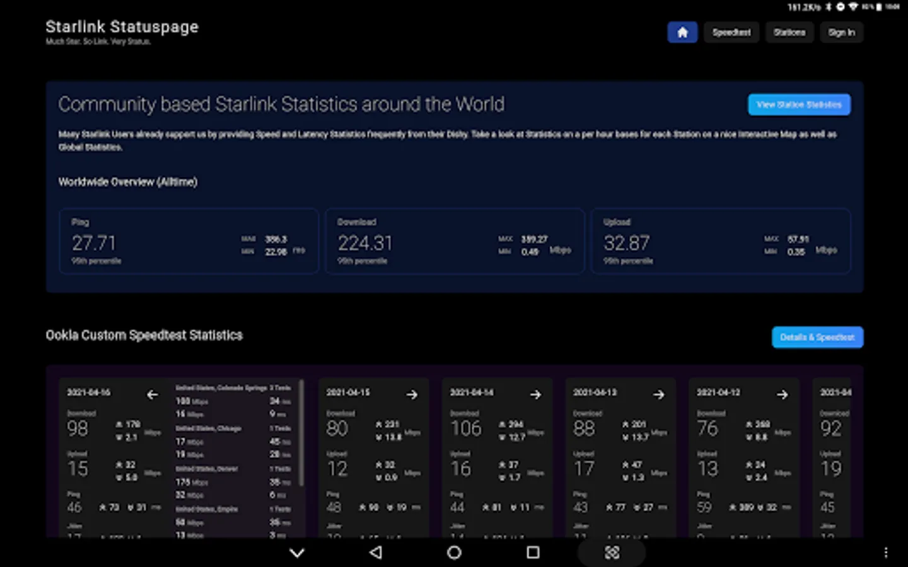Click the Sign In button

[x=842, y=32]
